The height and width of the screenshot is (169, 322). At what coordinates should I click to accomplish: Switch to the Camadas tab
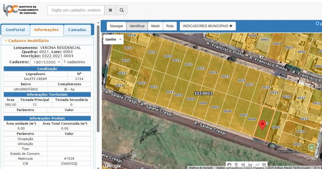tap(77, 30)
